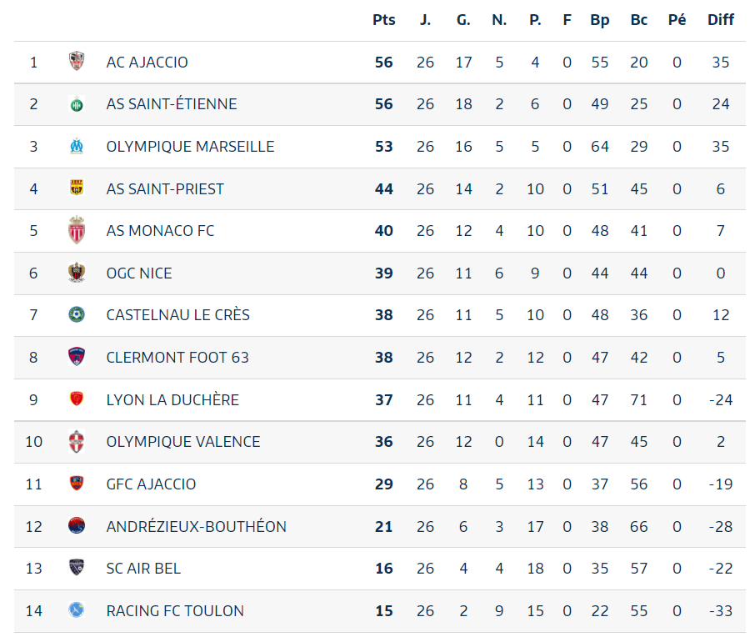
Task: Select the AS Saint-Priest team badge
Action: coord(77,189)
